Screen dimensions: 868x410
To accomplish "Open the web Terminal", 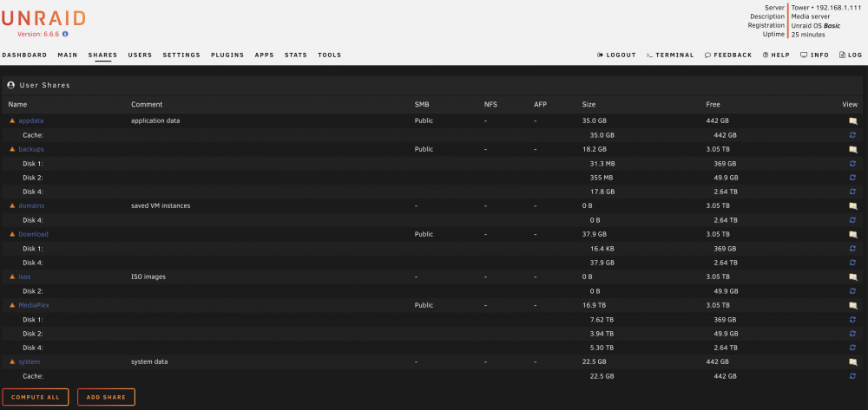I will (x=670, y=55).
